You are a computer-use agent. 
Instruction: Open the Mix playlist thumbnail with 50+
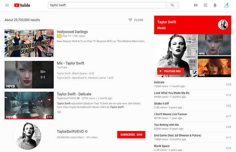[29, 75]
